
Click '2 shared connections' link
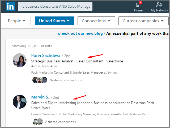tap(60, 122)
